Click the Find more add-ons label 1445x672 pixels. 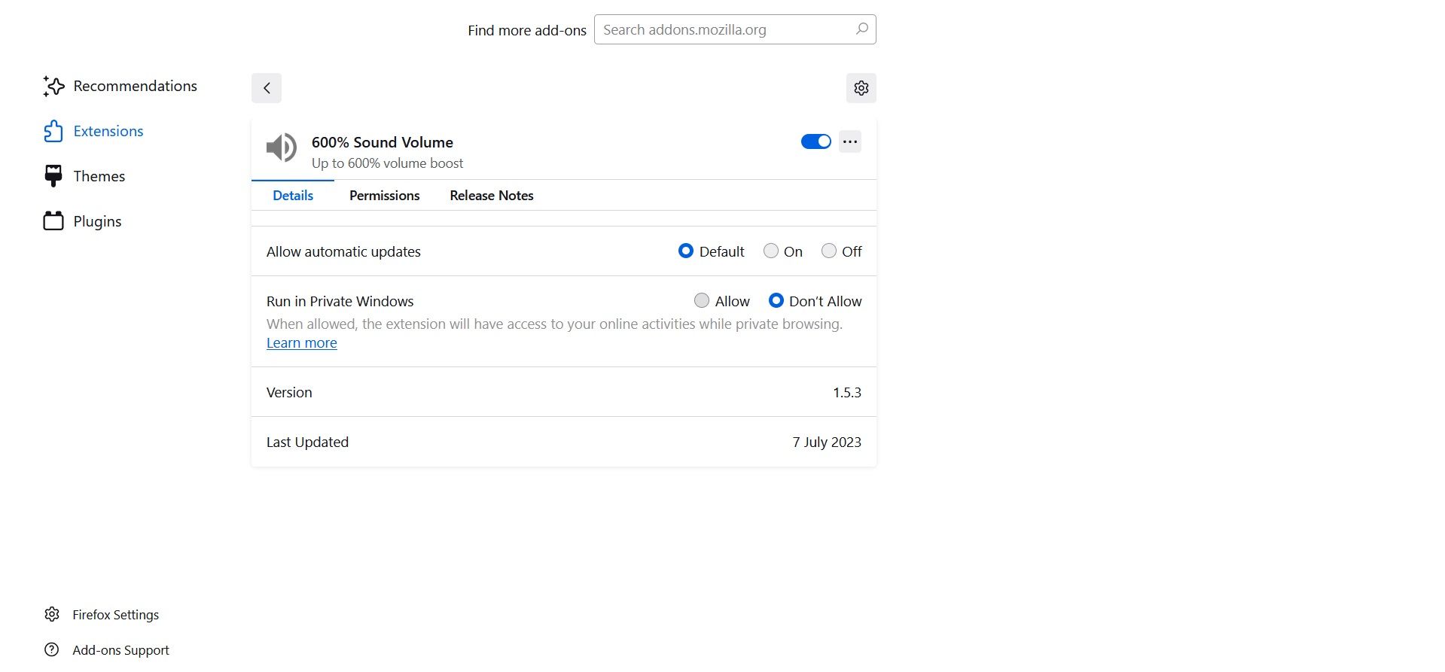click(x=527, y=30)
